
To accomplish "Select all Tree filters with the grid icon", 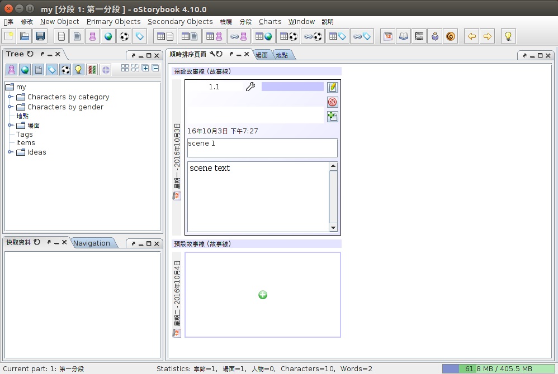I will 125,68.
